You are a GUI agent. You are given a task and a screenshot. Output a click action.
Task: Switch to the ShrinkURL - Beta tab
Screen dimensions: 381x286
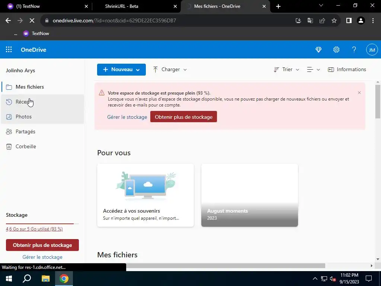pos(136,6)
